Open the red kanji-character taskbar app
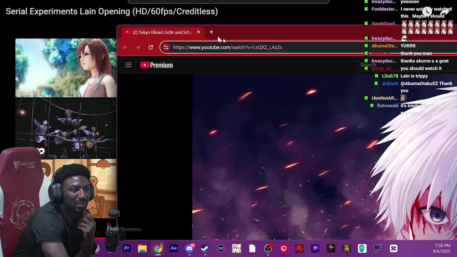Viewport: 457px width, 257px height. [299, 248]
